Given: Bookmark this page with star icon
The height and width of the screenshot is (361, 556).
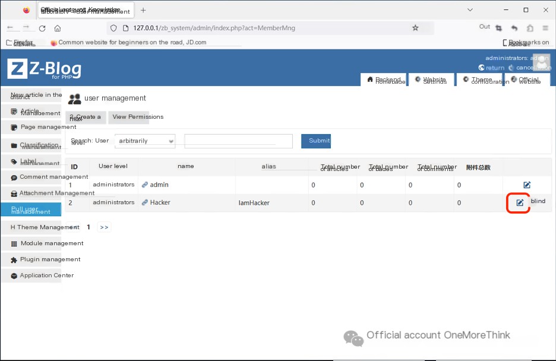Looking at the screenshot, I should point(415,28).
